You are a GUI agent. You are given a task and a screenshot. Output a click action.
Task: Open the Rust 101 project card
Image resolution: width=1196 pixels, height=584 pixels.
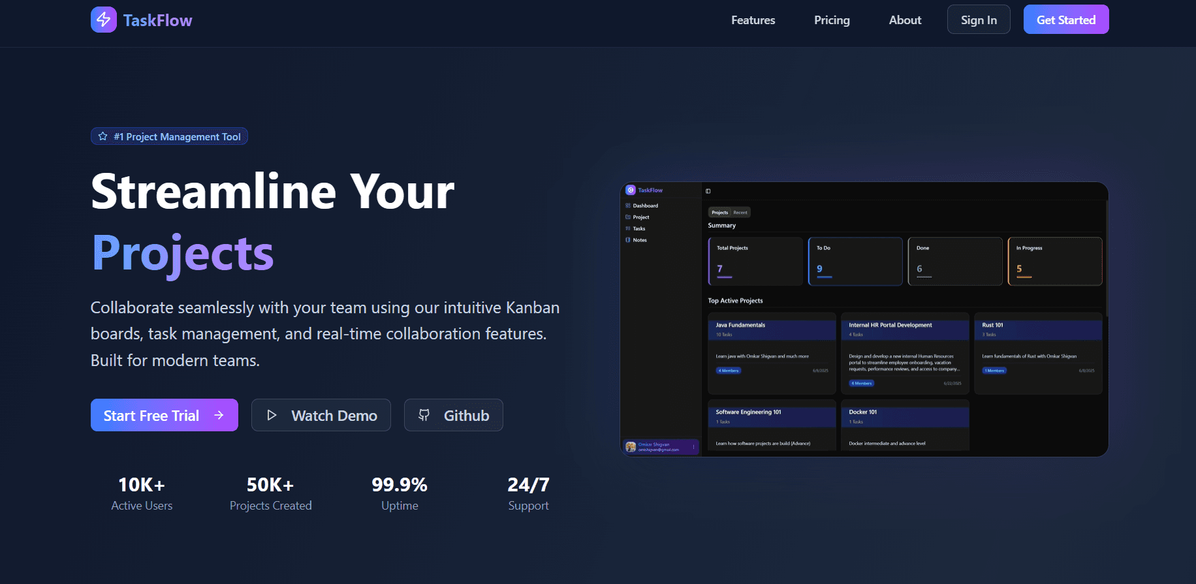point(1038,353)
